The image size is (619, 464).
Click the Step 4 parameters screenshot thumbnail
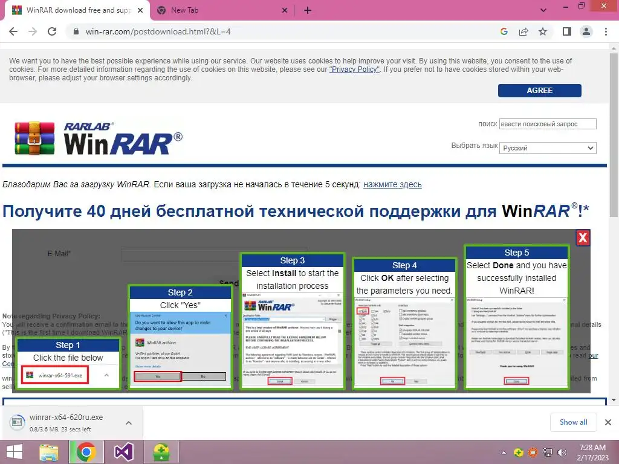click(404, 324)
